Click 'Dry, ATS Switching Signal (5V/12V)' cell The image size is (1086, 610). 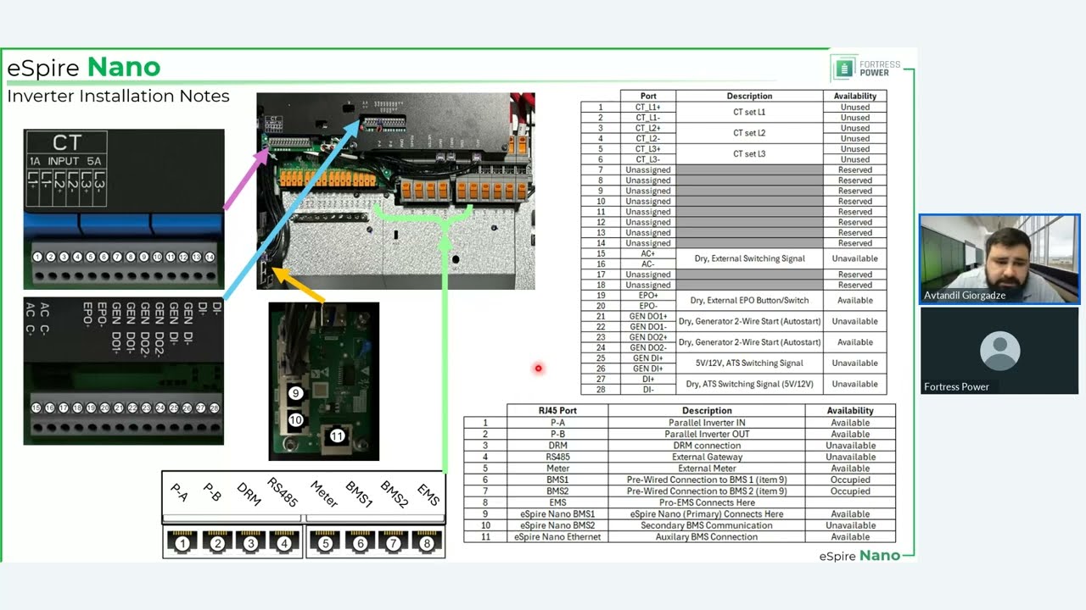pyautogui.click(x=749, y=384)
